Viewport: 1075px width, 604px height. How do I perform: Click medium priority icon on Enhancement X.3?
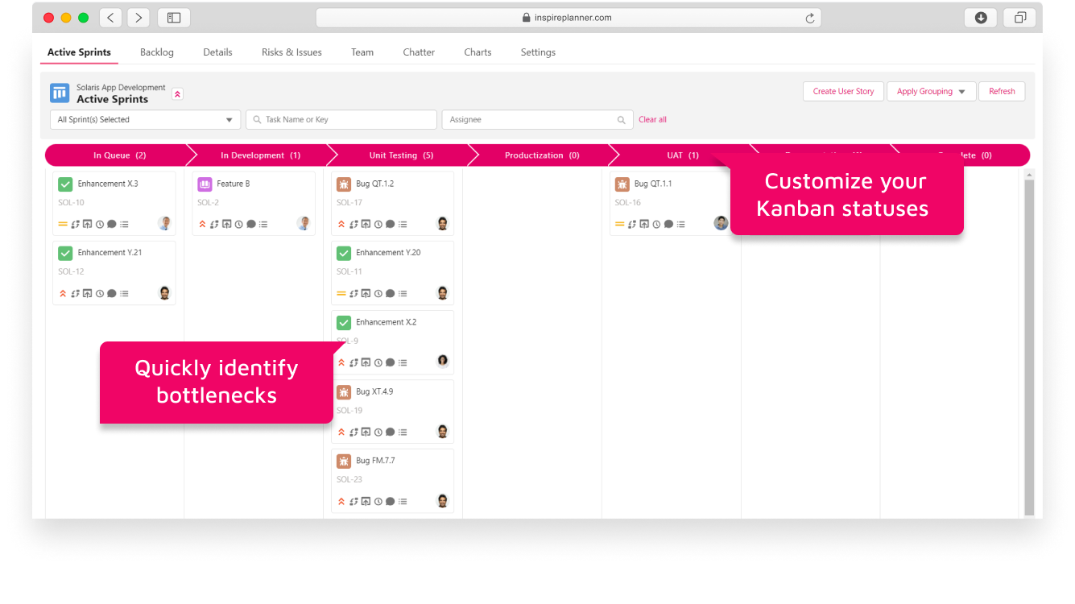tap(62, 224)
